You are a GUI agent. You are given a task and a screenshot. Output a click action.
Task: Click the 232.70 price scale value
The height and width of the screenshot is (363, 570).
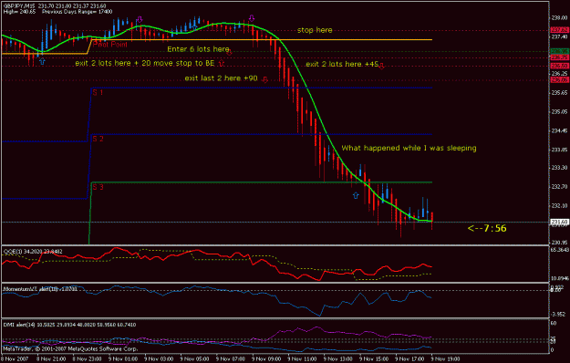click(x=559, y=187)
